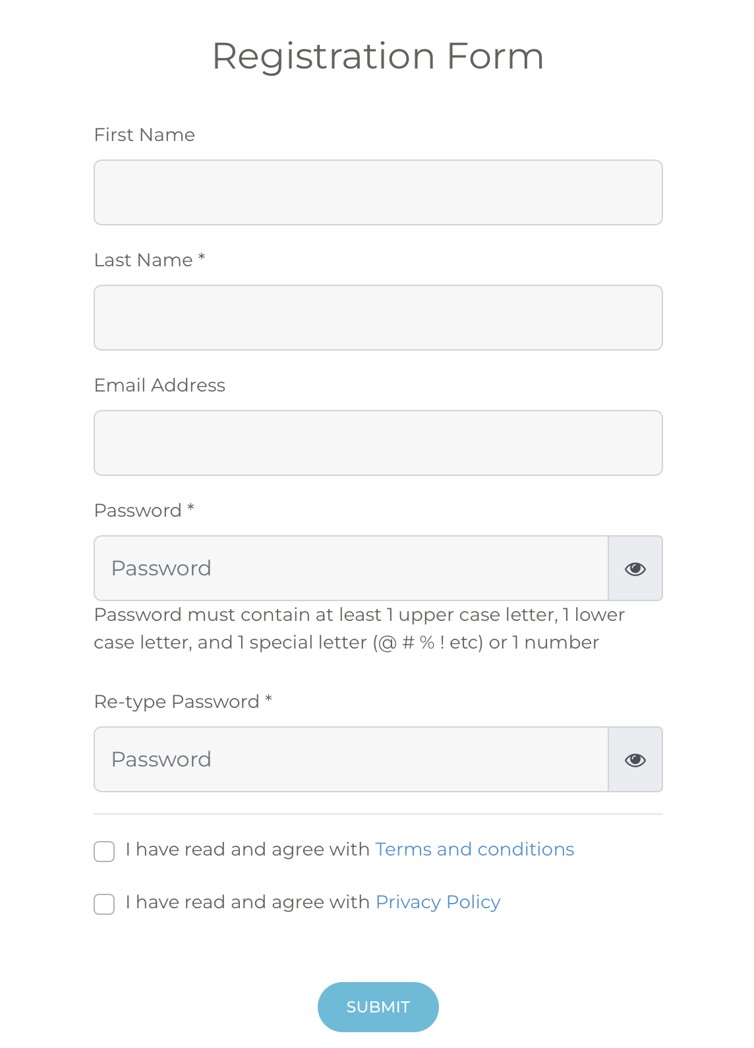The image size is (754, 1048).
Task: Click into the Last Name input box
Action: tap(378, 318)
